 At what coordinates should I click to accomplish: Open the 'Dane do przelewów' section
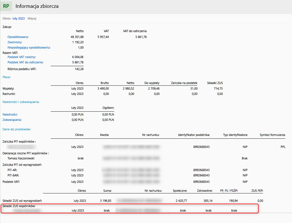pyautogui.click(x=16, y=129)
